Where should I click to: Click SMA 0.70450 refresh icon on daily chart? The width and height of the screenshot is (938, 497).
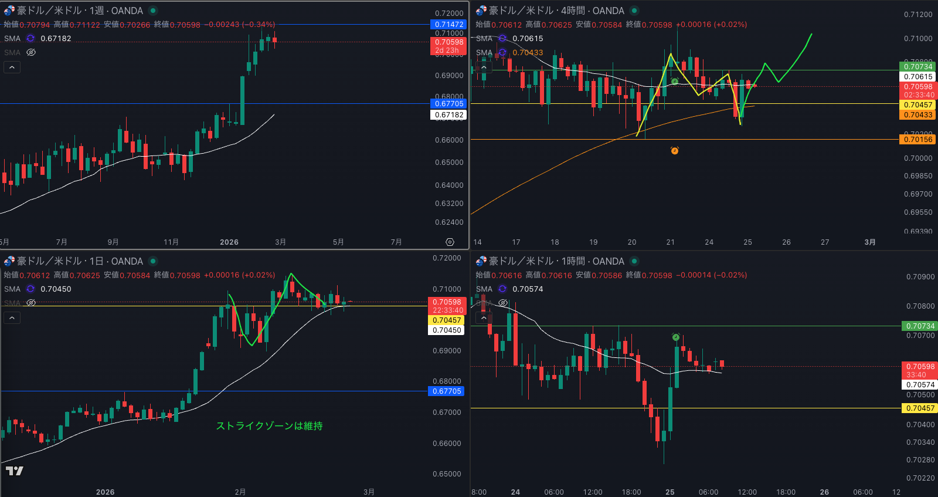click(x=30, y=289)
